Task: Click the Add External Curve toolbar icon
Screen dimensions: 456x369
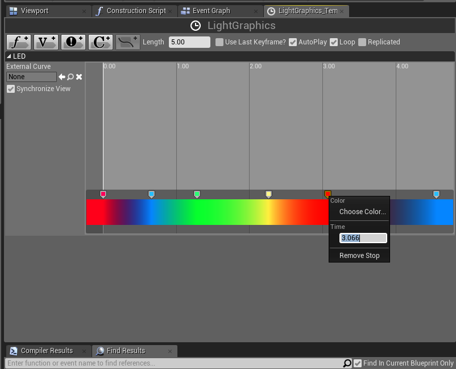Action: click(x=128, y=42)
